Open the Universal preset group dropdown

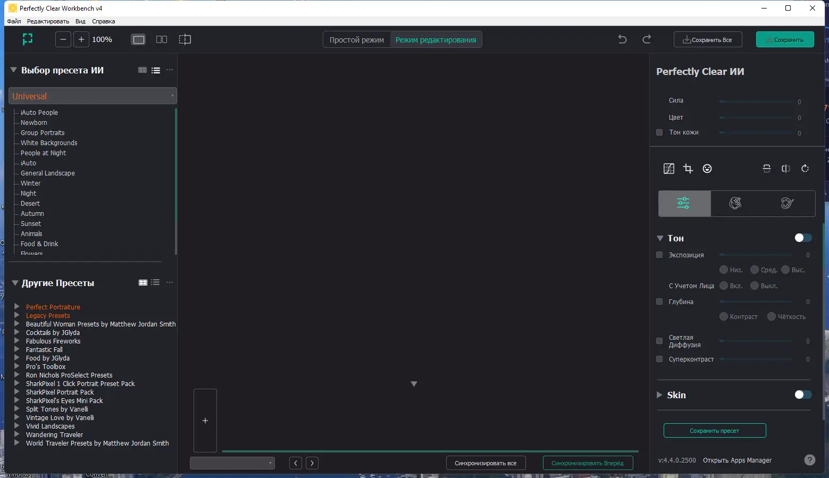coord(93,96)
